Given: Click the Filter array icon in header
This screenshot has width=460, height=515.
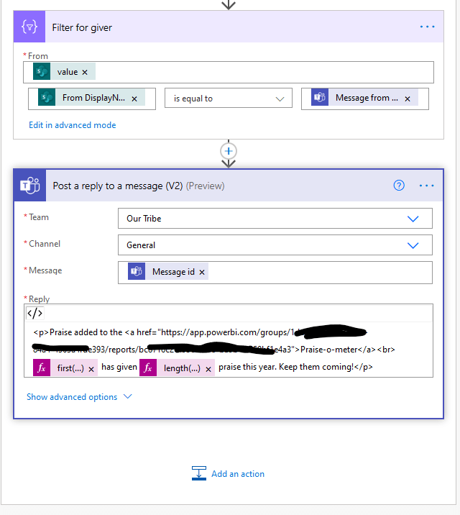Looking at the screenshot, I should click(30, 27).
